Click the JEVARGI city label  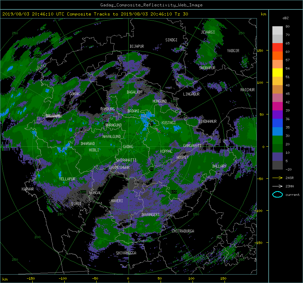[208, 32]
